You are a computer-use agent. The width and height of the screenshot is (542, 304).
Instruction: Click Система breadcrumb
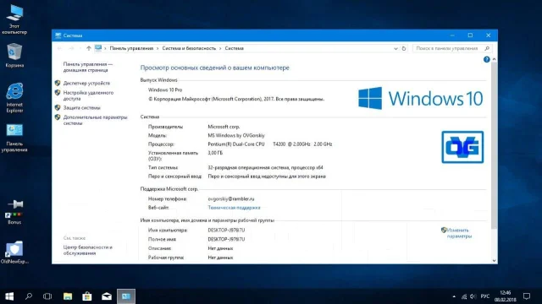point(235,48)
